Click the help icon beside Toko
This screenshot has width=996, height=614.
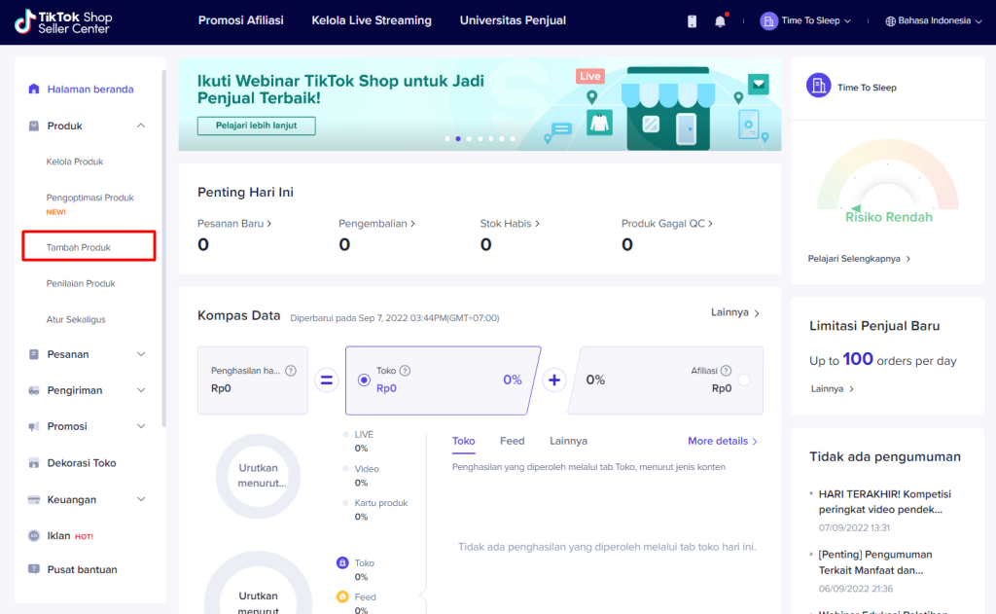(405, 371)
